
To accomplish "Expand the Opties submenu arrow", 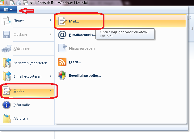I will pos(50,91).
